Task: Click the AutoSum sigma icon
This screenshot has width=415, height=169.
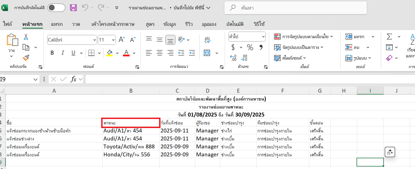Action: pos(389,37)
